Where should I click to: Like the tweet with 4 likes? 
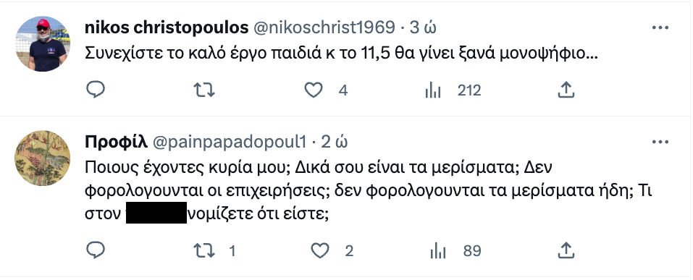tap(314, 90)
